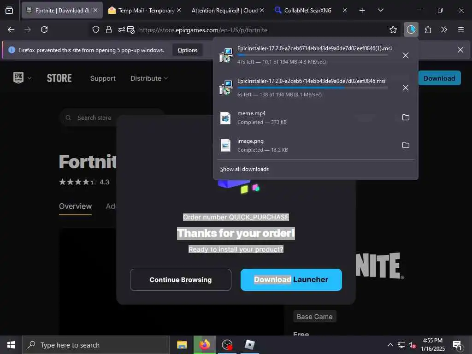The width and height of the screenshot is (472, 354).
Task: Open the Roblox taskbar icon
Action: pyautogui.click(x=249, y=345)
